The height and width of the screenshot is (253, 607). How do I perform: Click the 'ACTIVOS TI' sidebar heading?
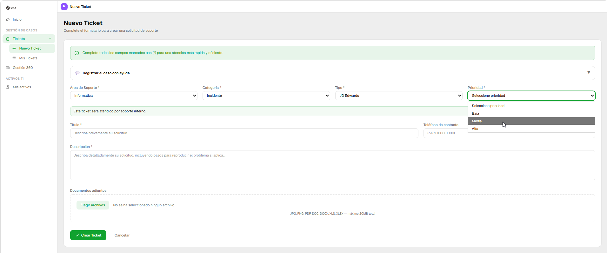[15, 79]
